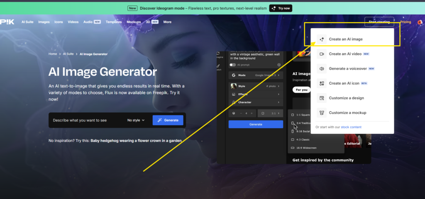This screenshot has width=425, height=199.
Task: Click the wide Generate button in preview panel
Action: pyautogui.click(x=256, y=124)
